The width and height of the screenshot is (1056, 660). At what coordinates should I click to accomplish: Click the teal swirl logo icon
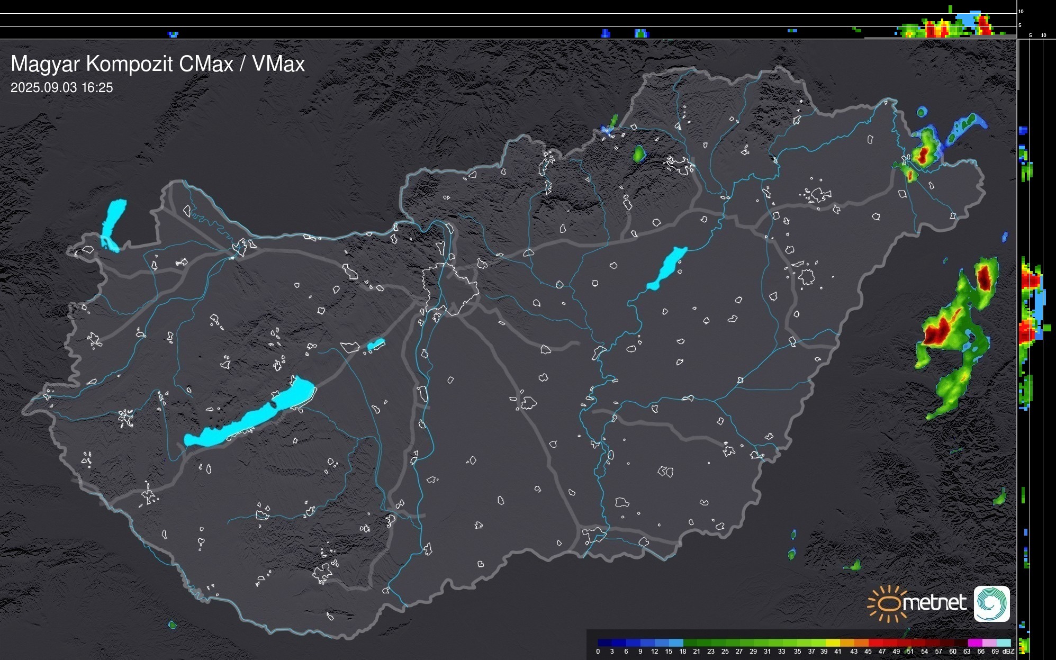pyautogui.click(x=991, y=603)
